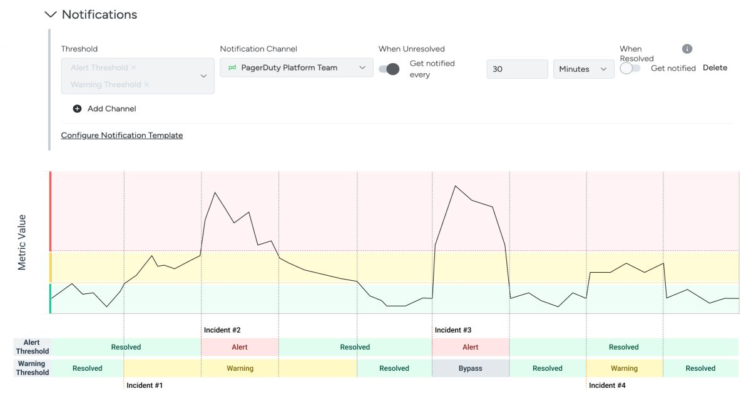Remove the Alert Threshold tag
751x399 pixels.
coord(134,68)
